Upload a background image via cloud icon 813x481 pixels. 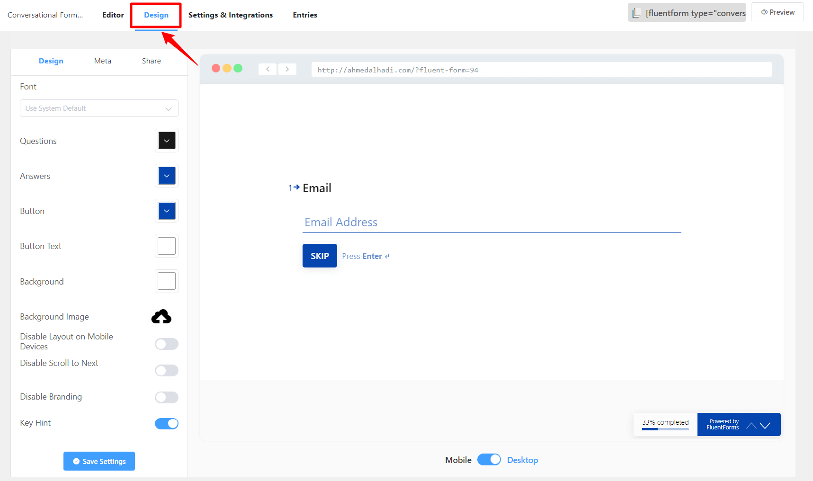[x=161, y=317]
